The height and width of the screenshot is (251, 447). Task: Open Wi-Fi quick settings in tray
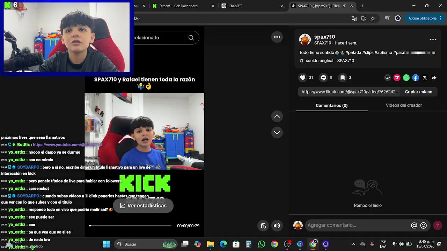(394, 244)
